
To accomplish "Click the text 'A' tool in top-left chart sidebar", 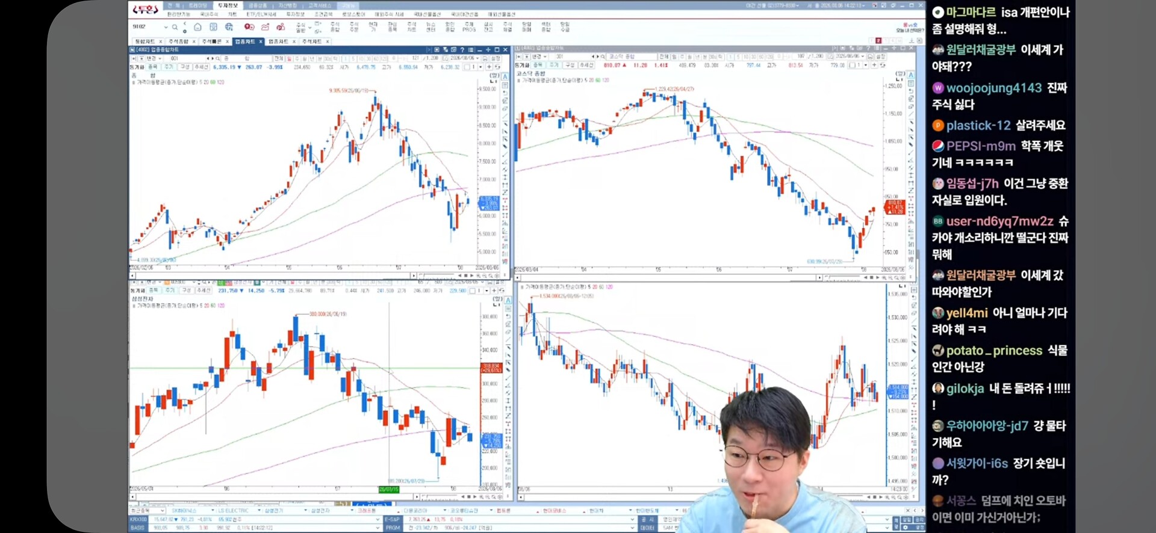I will click(x=505, y=77).
